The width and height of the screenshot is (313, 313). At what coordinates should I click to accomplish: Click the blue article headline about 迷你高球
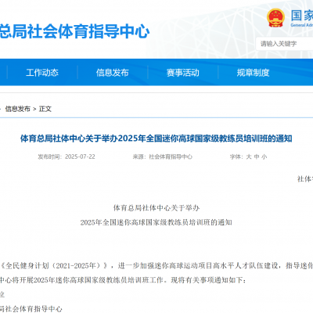[x=156, y=139]
